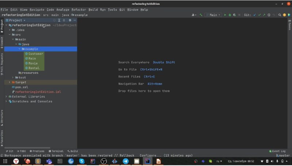Open the Maven side panel
Screen dimensions: 292x166
pyautogui.click(x=289, y=24)
